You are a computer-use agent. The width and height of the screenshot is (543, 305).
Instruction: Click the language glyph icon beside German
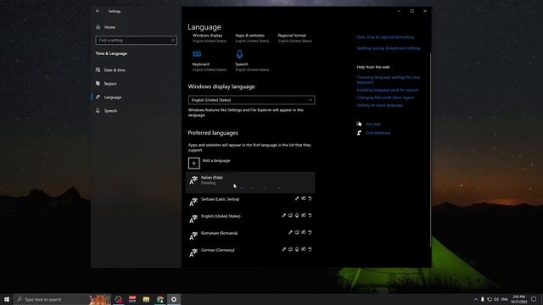(193, 252)
